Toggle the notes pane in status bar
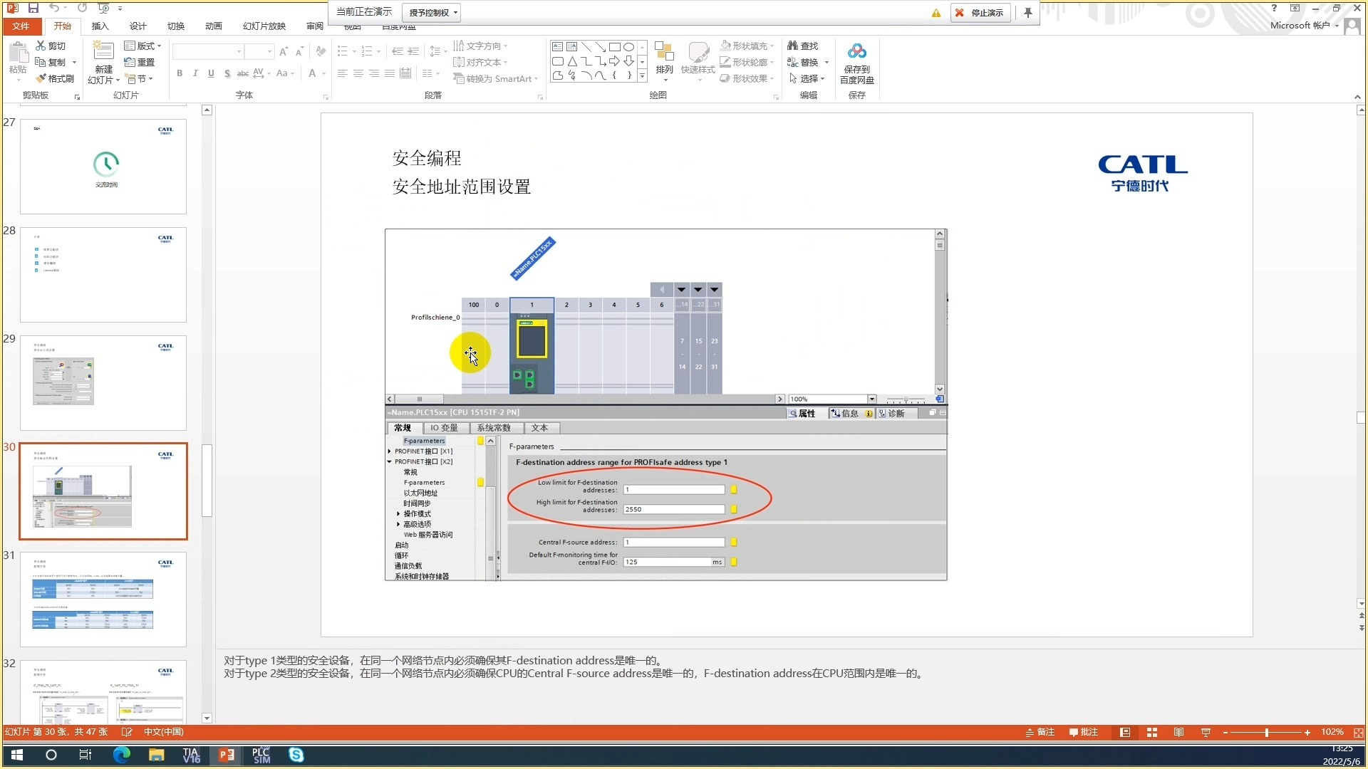Image resolution: width=1368 pixels, height=769 pixels. (x=1040, y=732)
